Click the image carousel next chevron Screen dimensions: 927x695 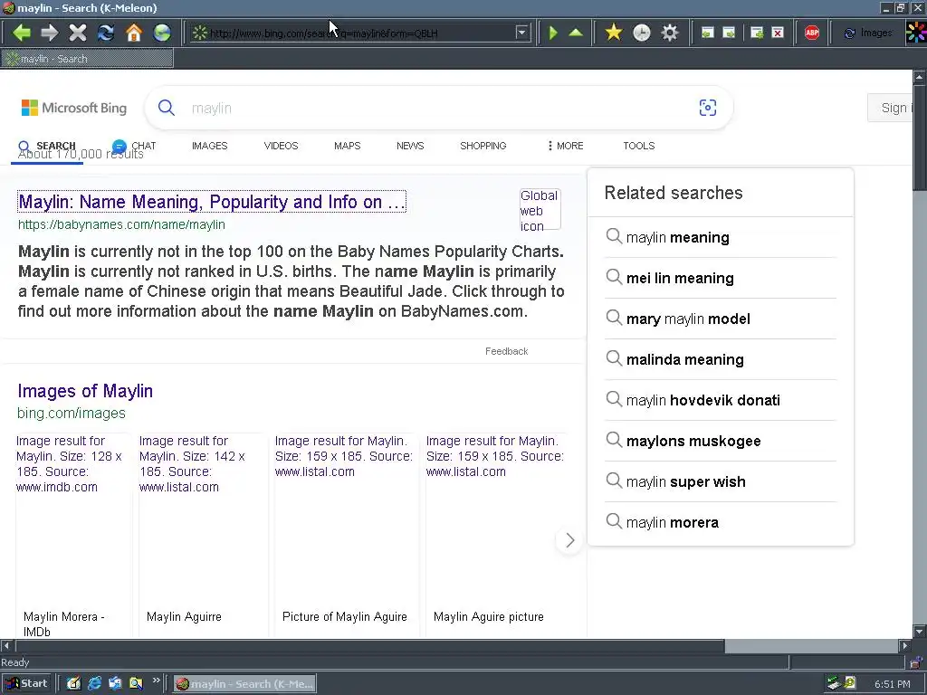click(x=569, y=540)
